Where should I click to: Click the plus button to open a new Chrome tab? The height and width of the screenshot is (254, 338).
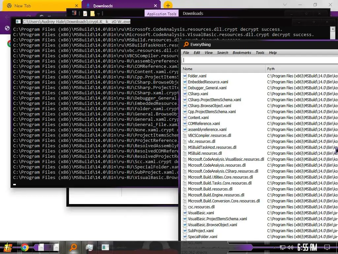tap(168, 6)
